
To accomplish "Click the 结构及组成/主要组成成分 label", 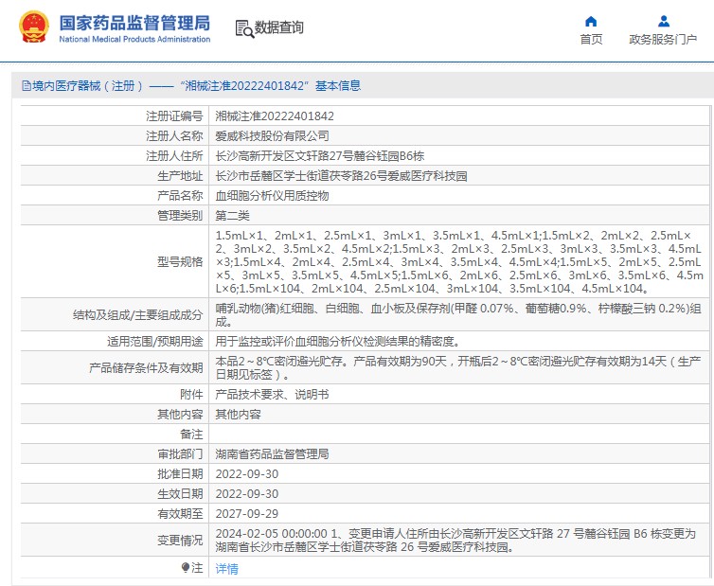I will 137,314.
